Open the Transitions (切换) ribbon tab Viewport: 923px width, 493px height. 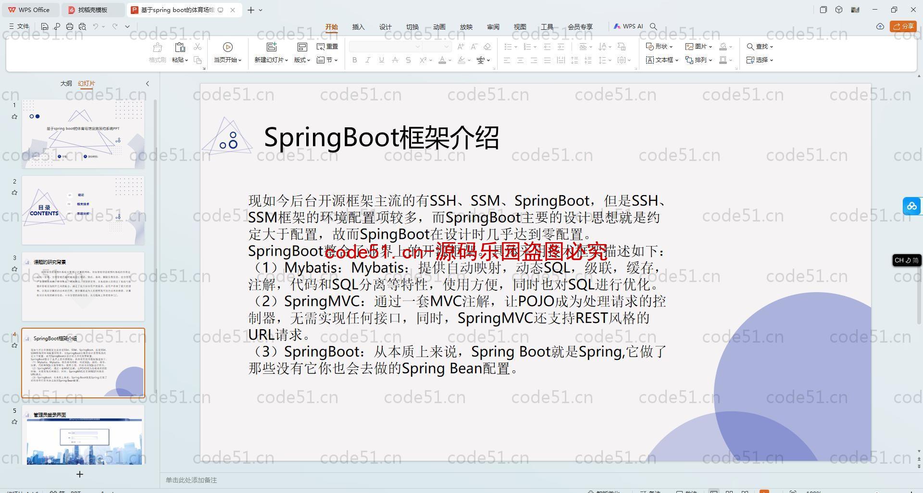412,27
